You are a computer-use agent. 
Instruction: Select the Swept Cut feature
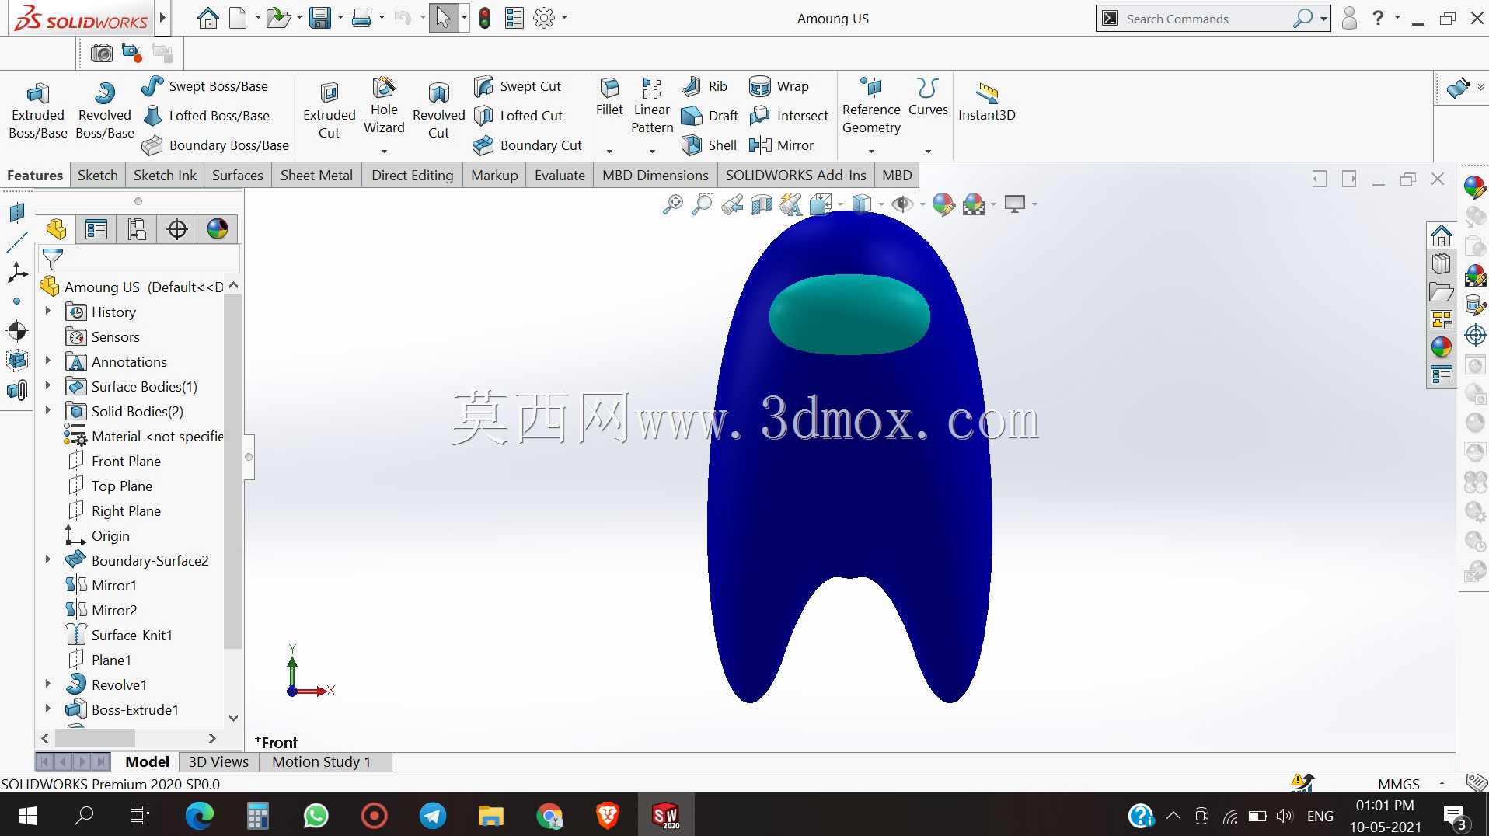(x=518, y=86)
